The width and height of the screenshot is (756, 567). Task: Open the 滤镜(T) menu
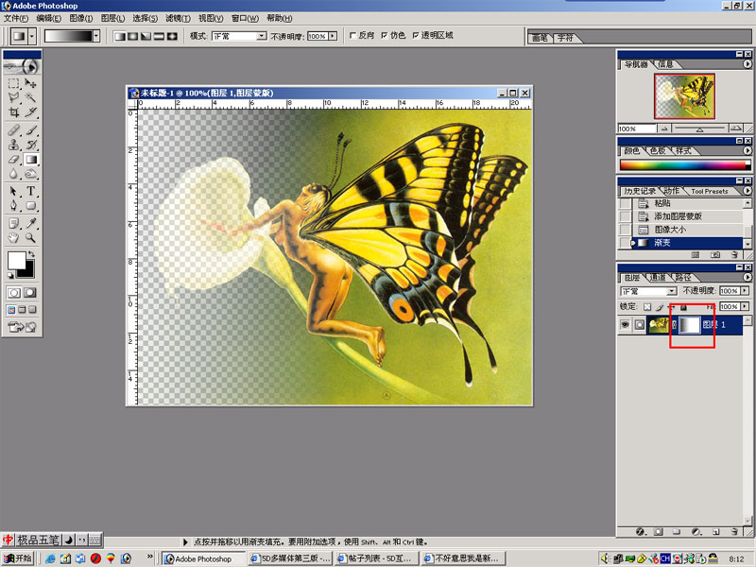tap(178, 18)
